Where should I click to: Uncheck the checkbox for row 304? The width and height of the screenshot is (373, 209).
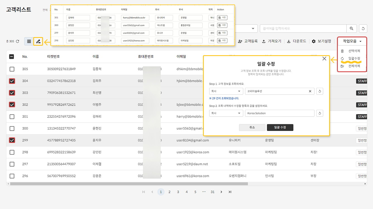12,81
